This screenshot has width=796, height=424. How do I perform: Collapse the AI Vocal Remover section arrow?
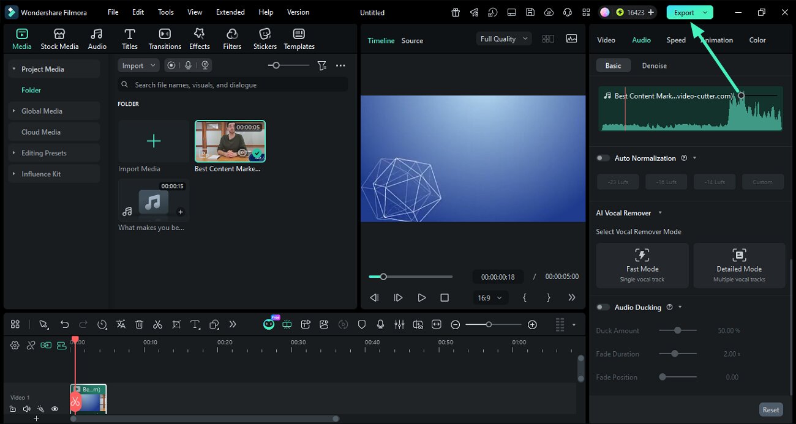pyautogui.click(x=660, y=213)
